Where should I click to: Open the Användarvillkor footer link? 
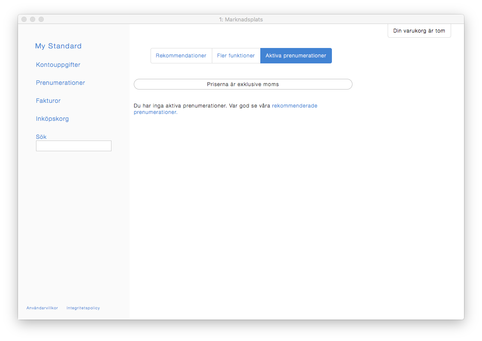(42, 308)
